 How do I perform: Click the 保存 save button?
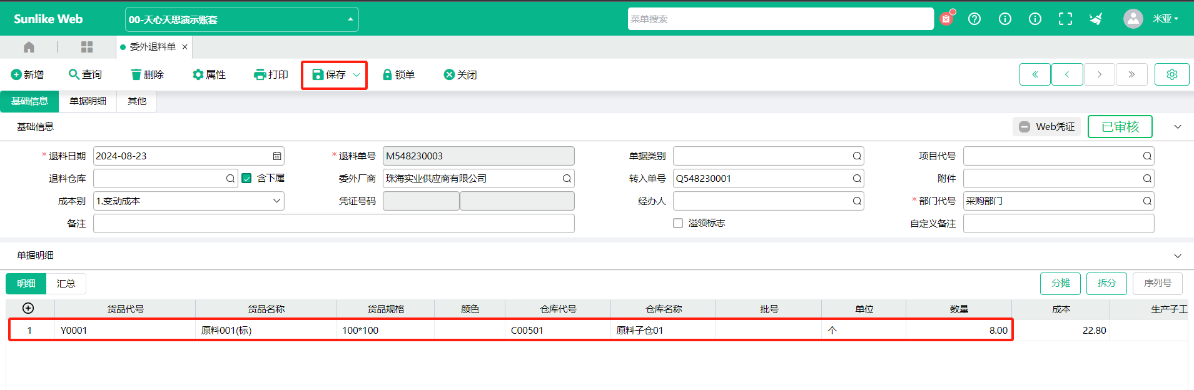coord(329,74)
